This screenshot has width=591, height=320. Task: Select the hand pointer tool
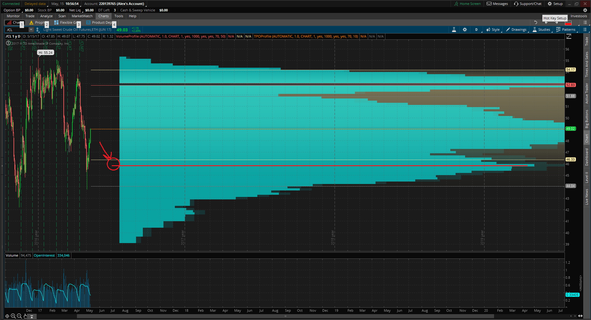tap(25, 316)
